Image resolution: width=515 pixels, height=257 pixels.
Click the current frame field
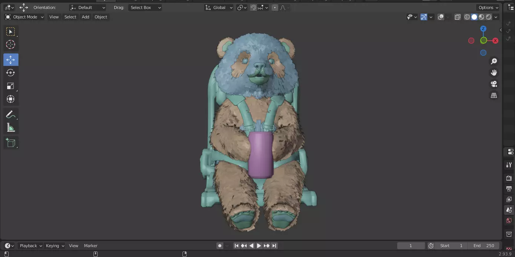tap(411, 246)
